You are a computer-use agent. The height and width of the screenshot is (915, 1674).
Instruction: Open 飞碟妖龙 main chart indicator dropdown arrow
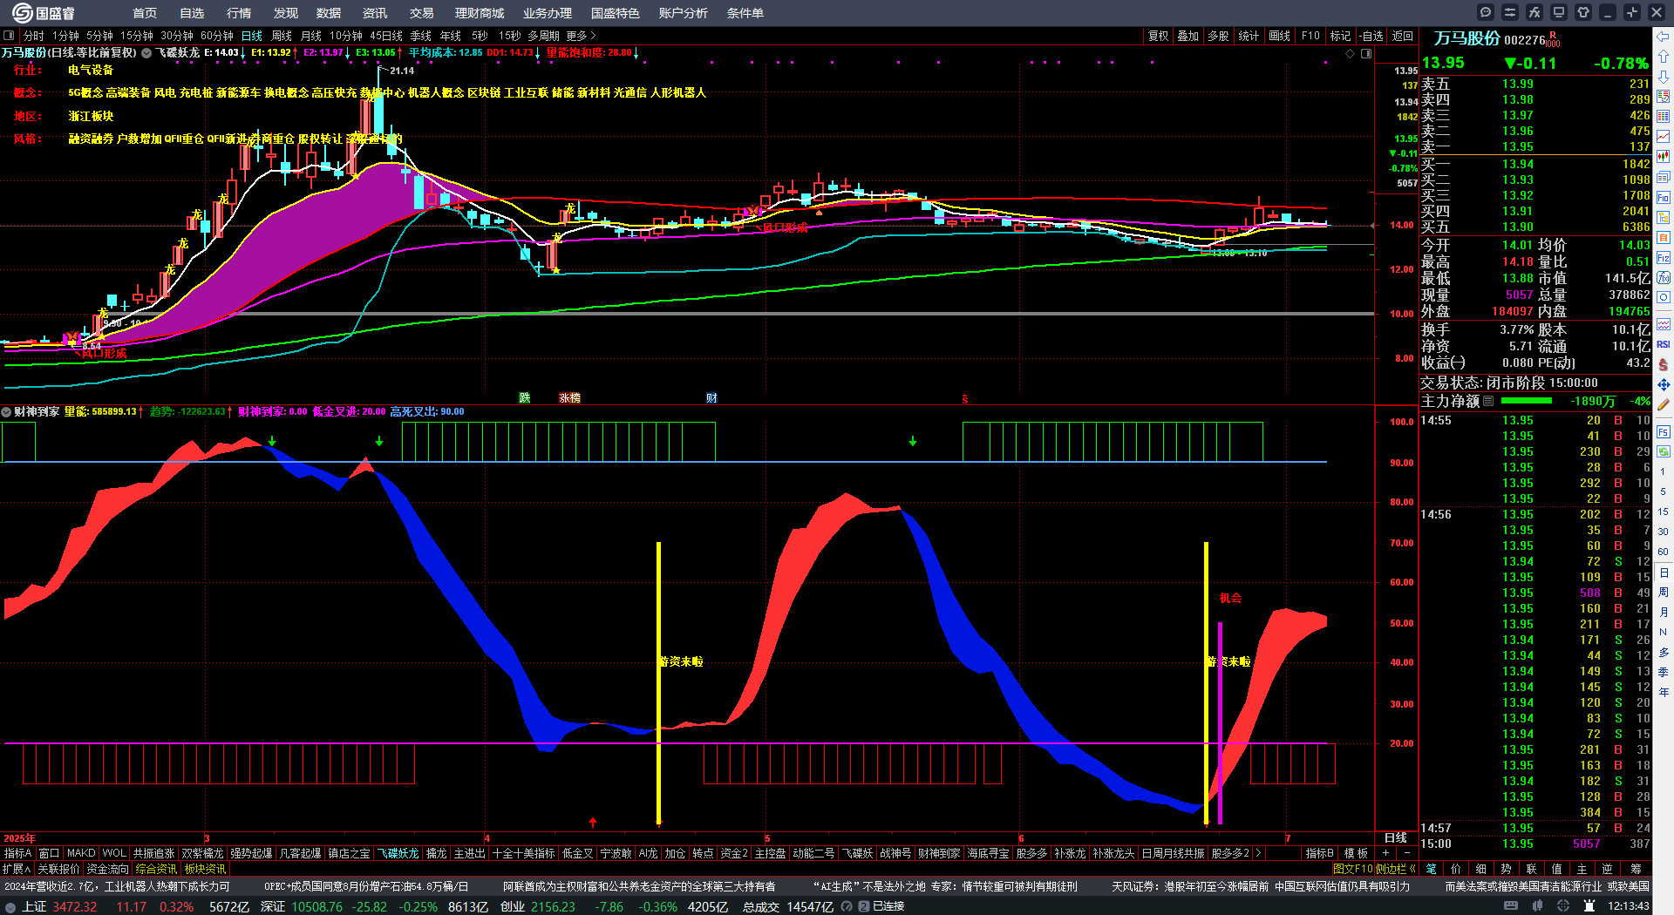[146, 53]
